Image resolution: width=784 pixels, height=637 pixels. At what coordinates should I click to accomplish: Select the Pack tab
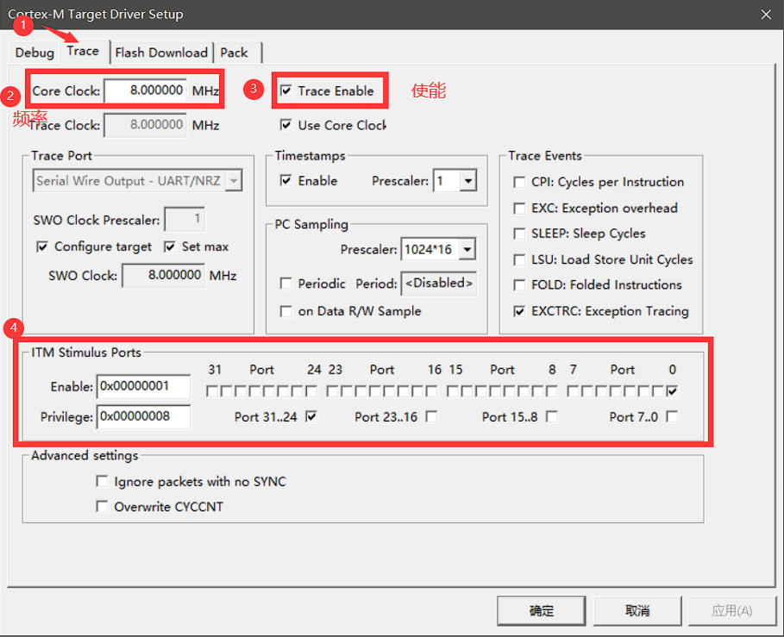tap(234, 53)
